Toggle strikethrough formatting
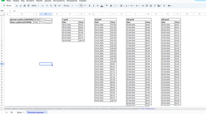 click(x=97, y=6)
